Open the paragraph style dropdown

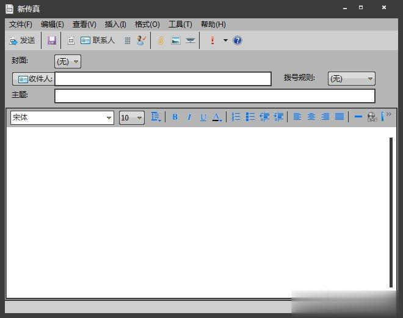click(x=156, y=117)
